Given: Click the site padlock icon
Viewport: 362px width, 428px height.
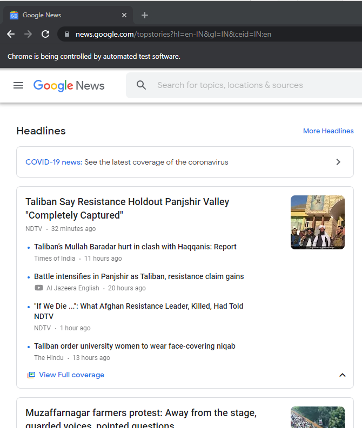Looking at the screenshot, I should click(67, 34).
